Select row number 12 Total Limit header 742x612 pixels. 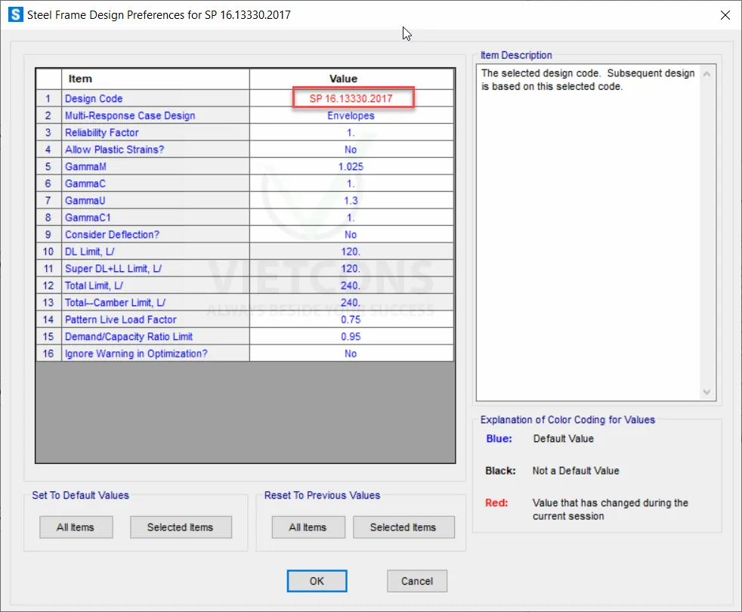pos(48,286)
